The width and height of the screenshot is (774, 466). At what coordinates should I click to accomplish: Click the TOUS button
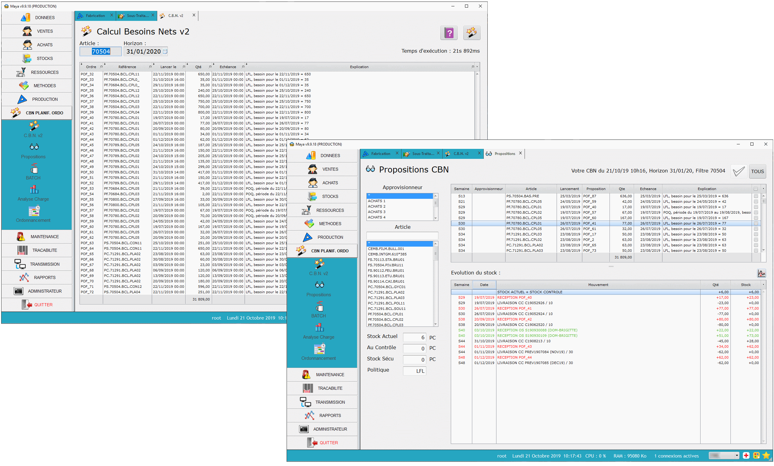[757, 172]
